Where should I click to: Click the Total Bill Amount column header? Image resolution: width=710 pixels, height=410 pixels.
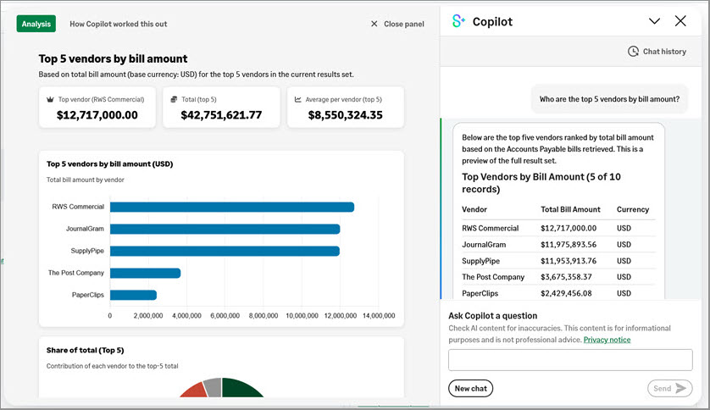coord(570,209)
